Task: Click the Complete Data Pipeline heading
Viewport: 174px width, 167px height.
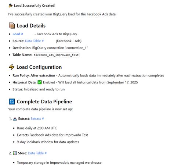Action: pyautogui.click(x=44, y=102)
